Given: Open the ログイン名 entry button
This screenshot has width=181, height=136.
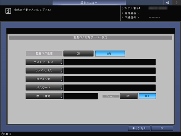Looking at the screenshot, I should pos(44,79).
